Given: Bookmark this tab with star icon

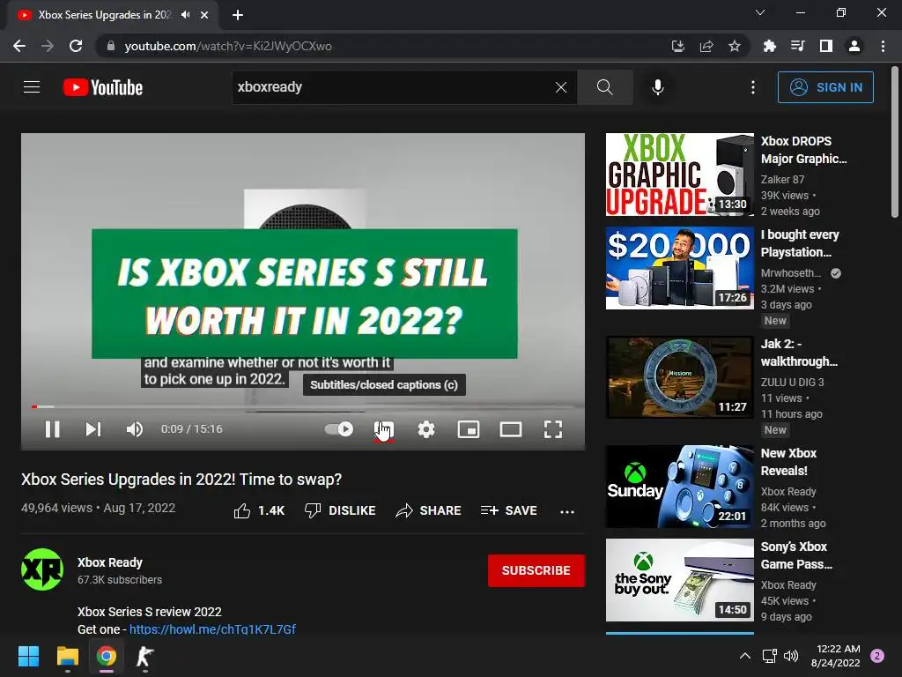Looking at the screenshot, I should click(734, 46).
